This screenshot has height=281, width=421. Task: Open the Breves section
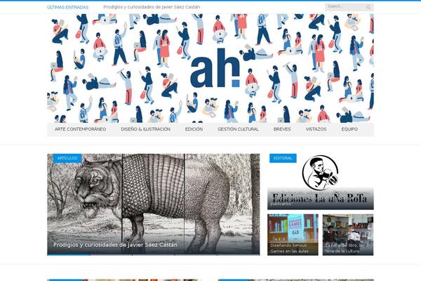pos(282,129)
